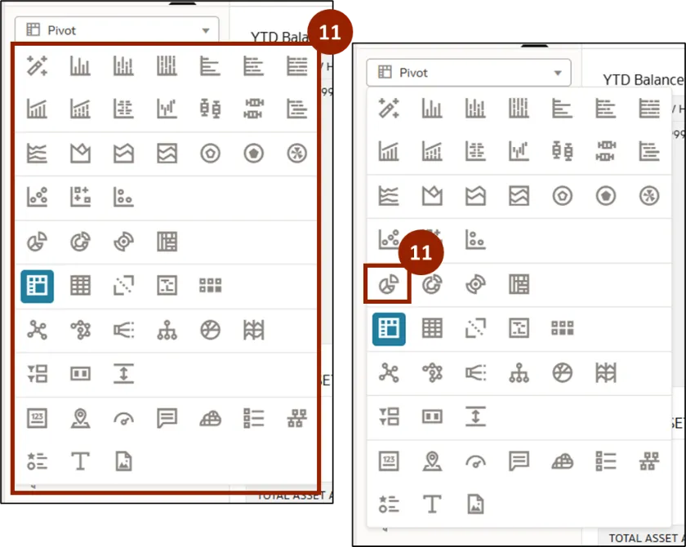Choose the Sunburst icon in right panel

click(475, 284)
